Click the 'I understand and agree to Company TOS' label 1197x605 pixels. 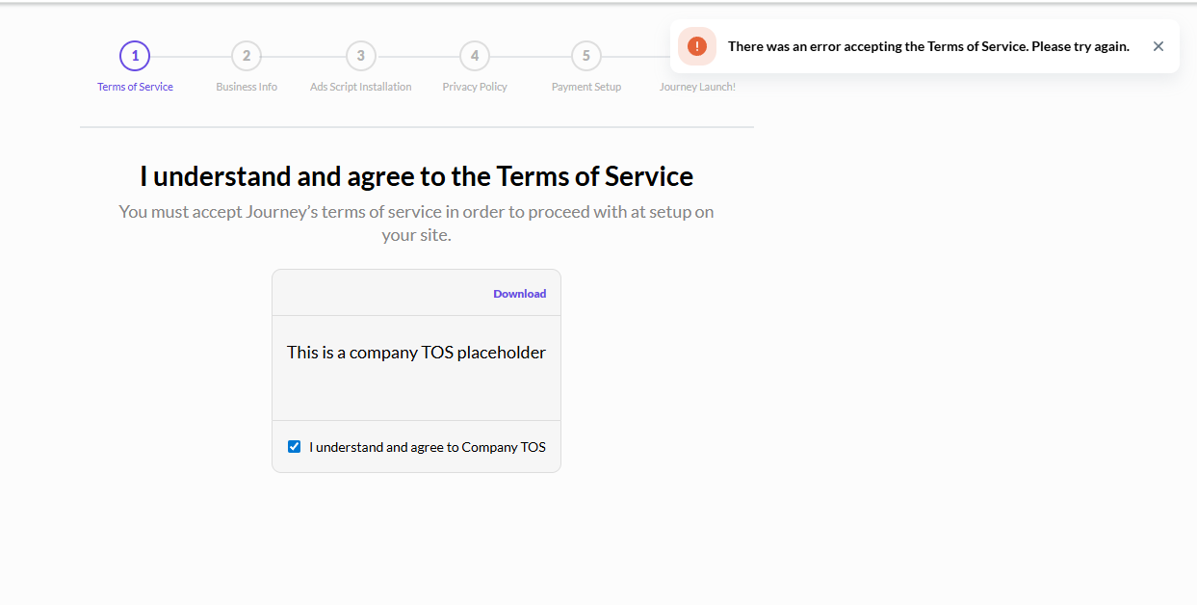tap(428, 447)
